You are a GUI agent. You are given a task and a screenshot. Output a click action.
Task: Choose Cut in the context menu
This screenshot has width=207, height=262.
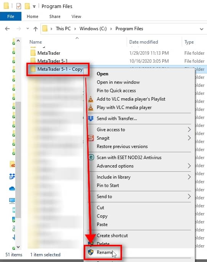pos(100,208)
